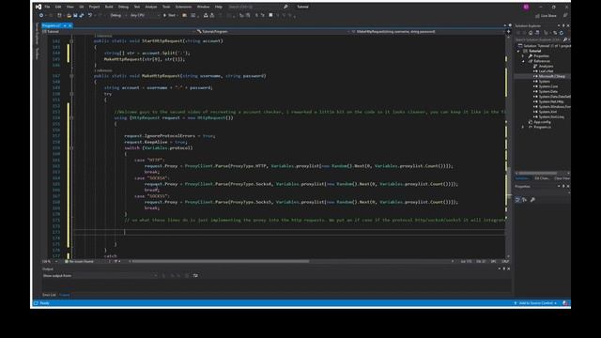Open the Project menu

[x=94, y=7]
